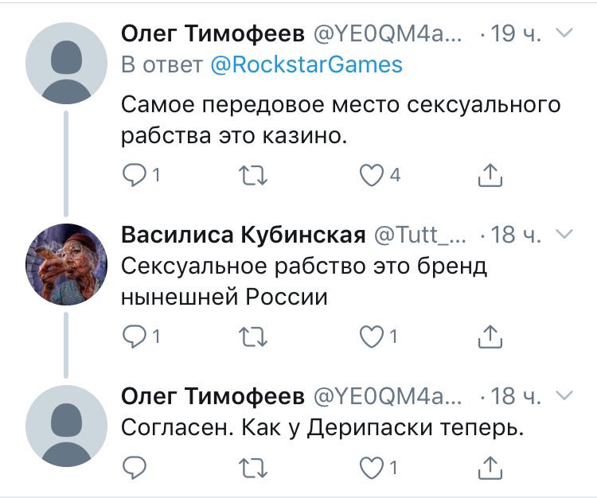Image resolution: width=597 pixels, height=498 pixels.
Task: Open the tweet text about бренд нынешней России
Action: tap(302, 281)
